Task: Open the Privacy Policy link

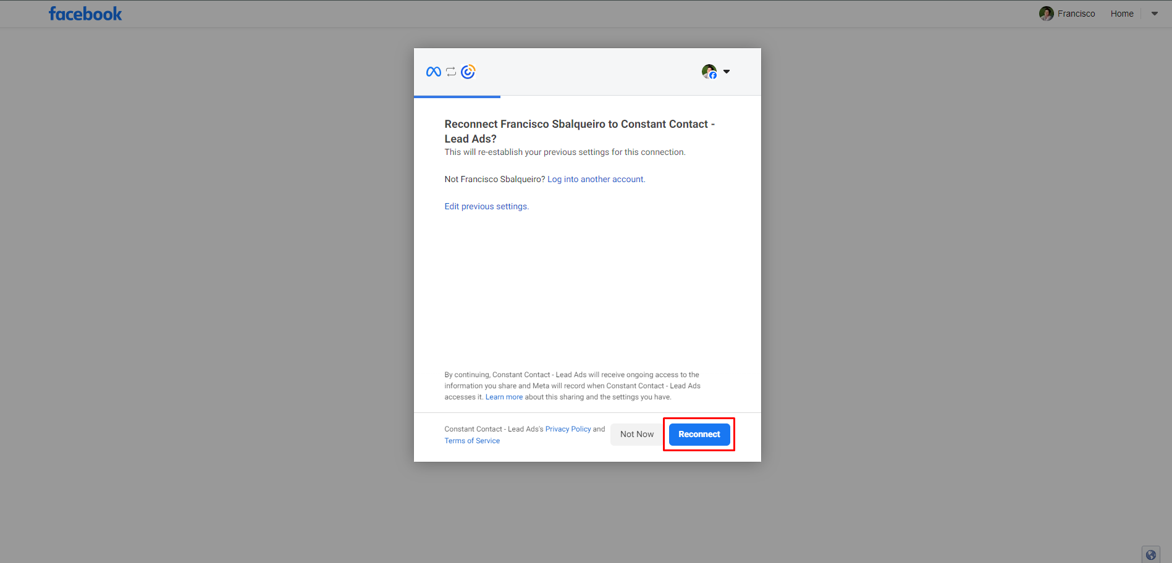Action: (x=568, y=429)
